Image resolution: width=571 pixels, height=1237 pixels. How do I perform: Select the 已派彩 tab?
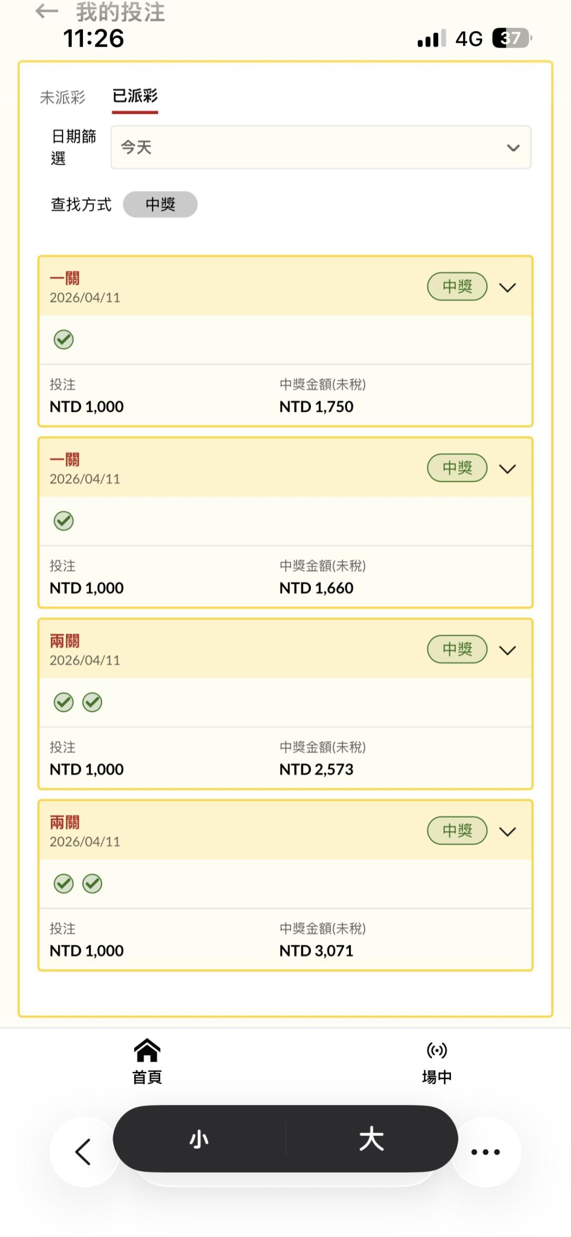coord(135,96)
